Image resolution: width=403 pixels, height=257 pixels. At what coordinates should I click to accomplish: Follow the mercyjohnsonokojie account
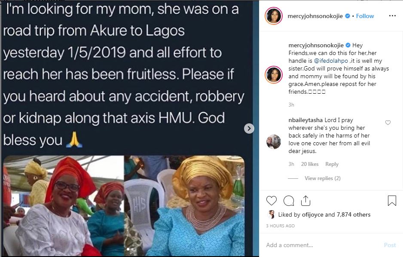pyautogui.click(x=365, y=16)
